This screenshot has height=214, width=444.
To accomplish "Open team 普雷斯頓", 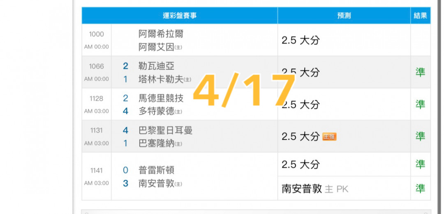I will 156,170.
